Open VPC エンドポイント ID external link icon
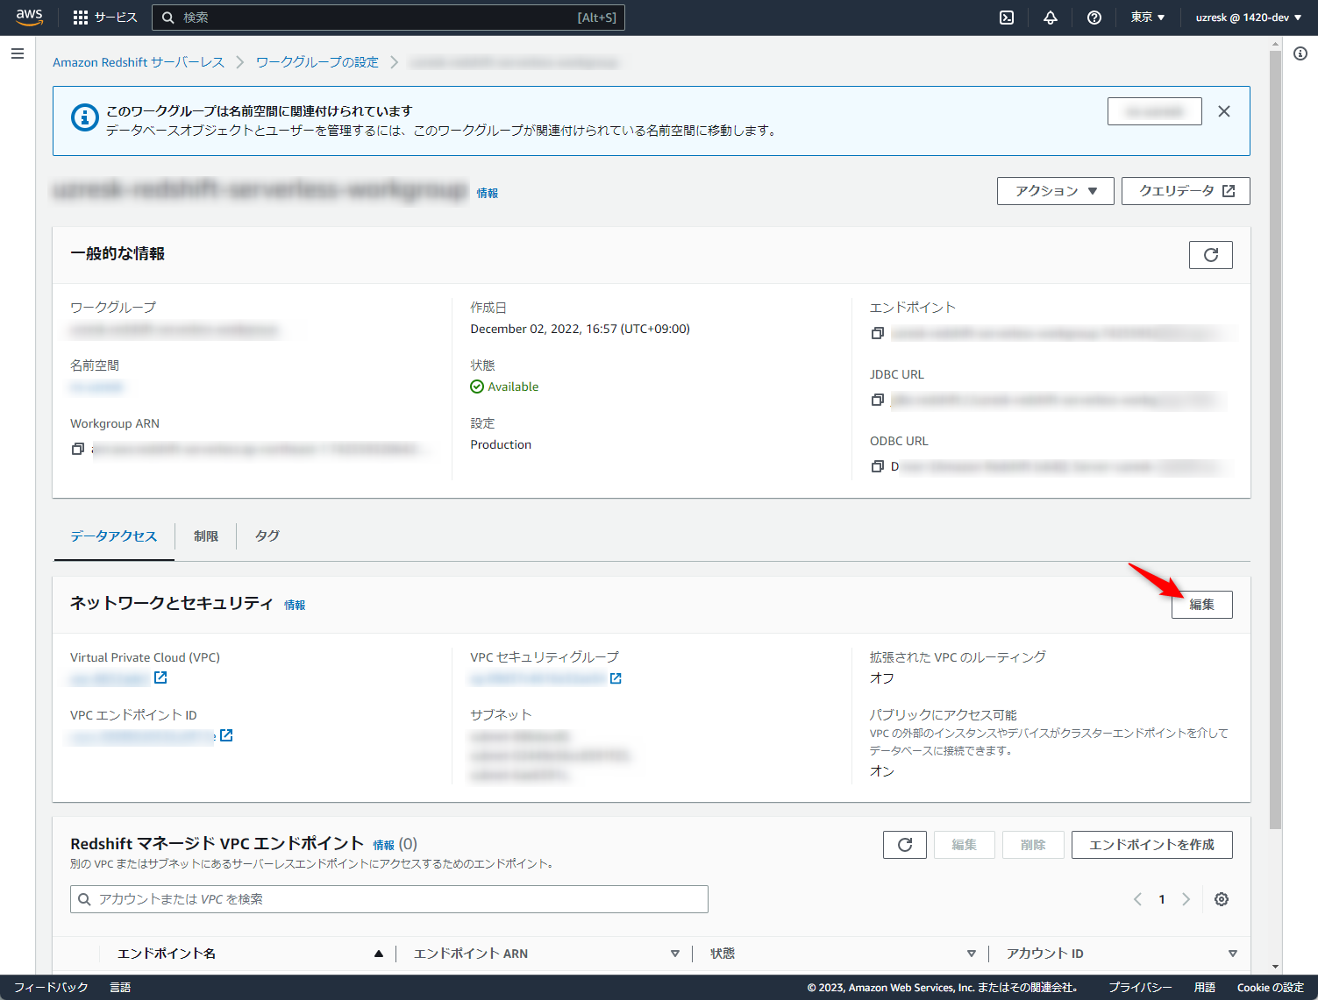 click(x=226, y=735)
